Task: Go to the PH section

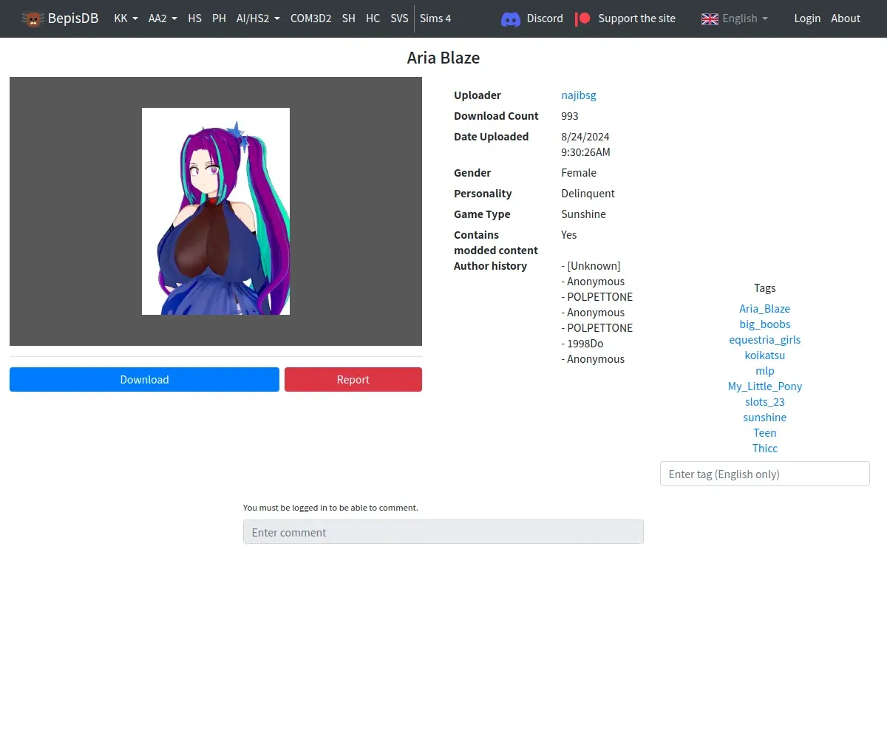Action: click(x=219, y=18)
